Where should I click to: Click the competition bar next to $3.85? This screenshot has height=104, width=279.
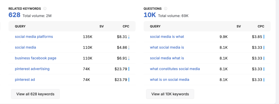[x=264, y=37]
